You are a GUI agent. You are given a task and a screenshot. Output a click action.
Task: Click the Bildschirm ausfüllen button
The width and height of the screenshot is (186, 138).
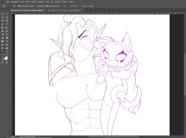coord(88,6)
